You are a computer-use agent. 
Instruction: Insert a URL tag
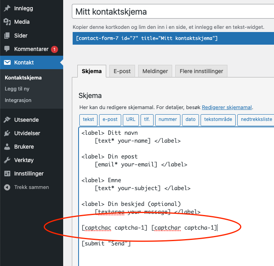click(131, 120)
